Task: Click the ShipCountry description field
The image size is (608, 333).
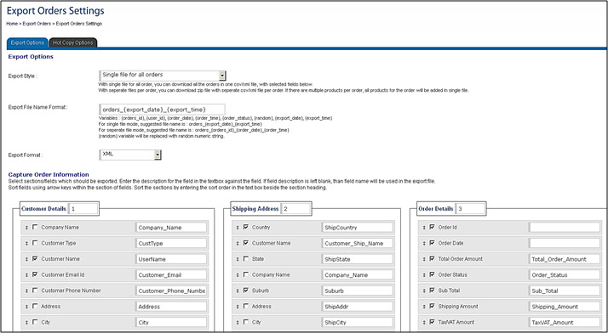Action: point(358,228)
